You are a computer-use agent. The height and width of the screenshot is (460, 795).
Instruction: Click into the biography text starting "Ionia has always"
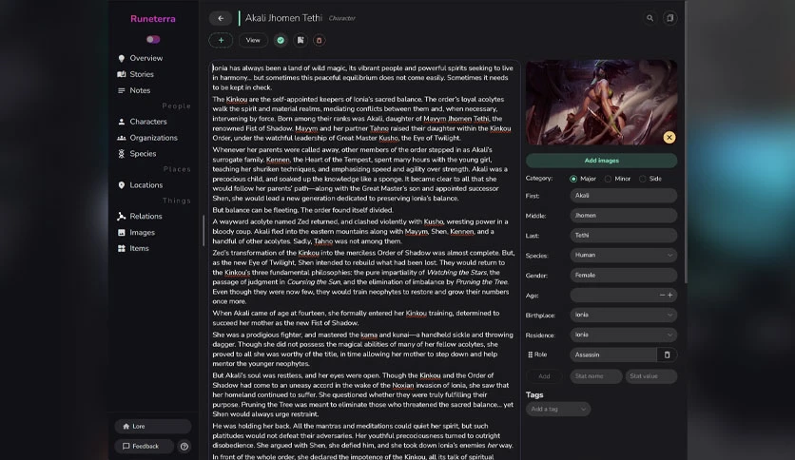[363, 78]
